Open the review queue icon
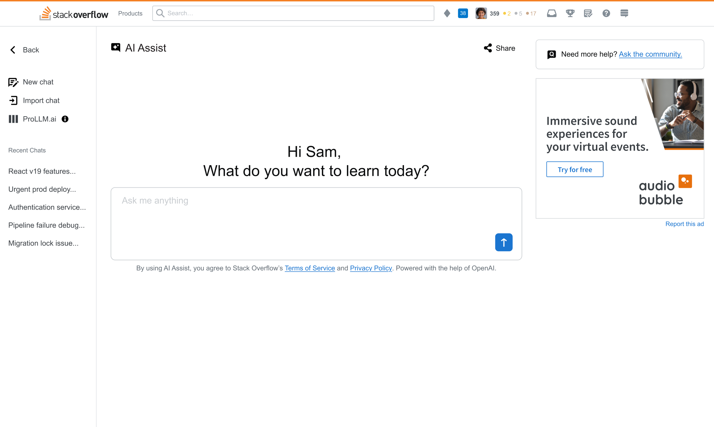 point(588,13)
